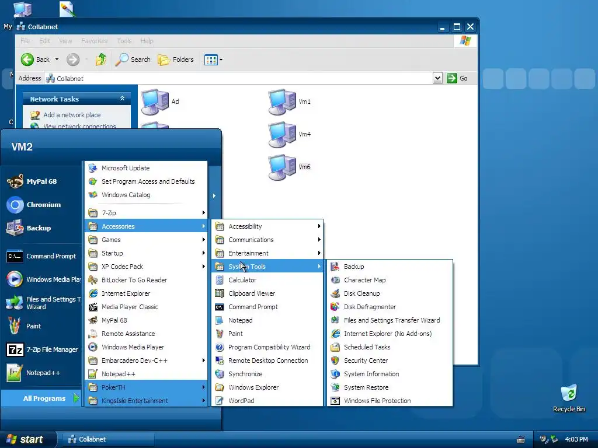Open Remote Assistance
The width and height of the screenshot is (598, 448).
point(146,334)
